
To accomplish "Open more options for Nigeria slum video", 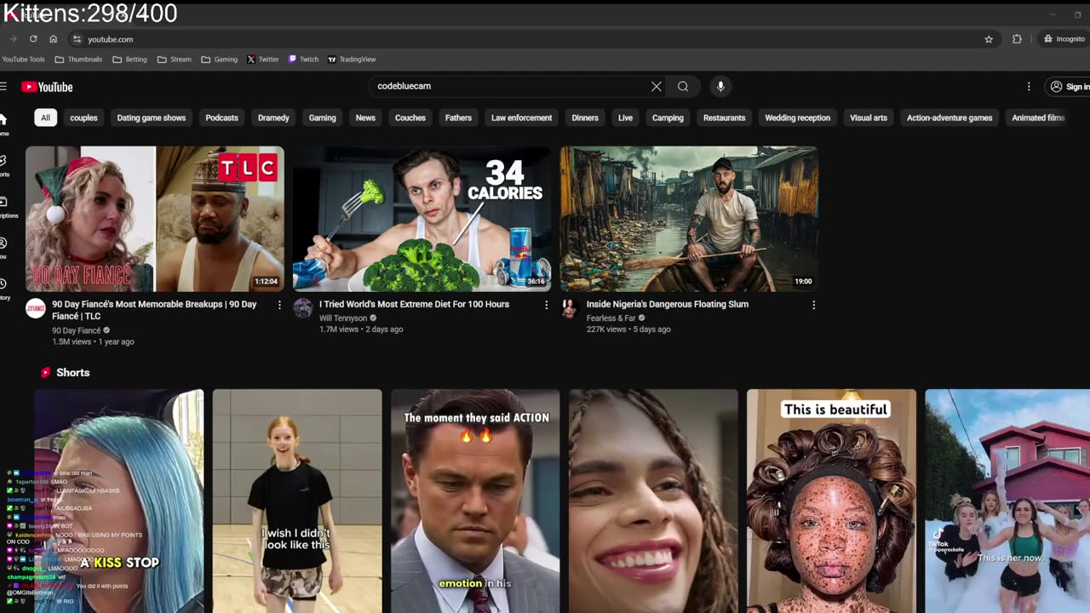I will tap(814, 305).
